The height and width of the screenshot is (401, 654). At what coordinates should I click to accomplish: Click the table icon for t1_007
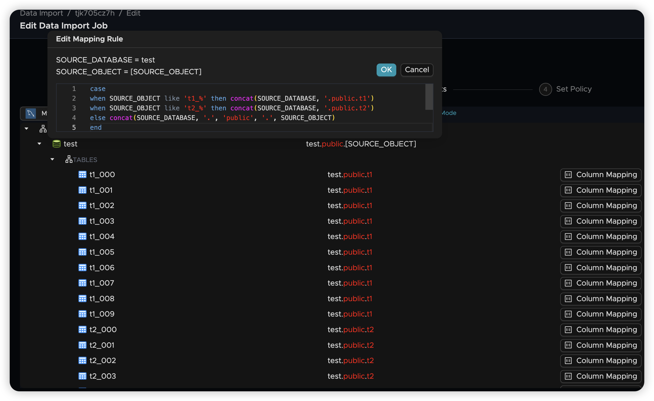click(x=82, y=283)
